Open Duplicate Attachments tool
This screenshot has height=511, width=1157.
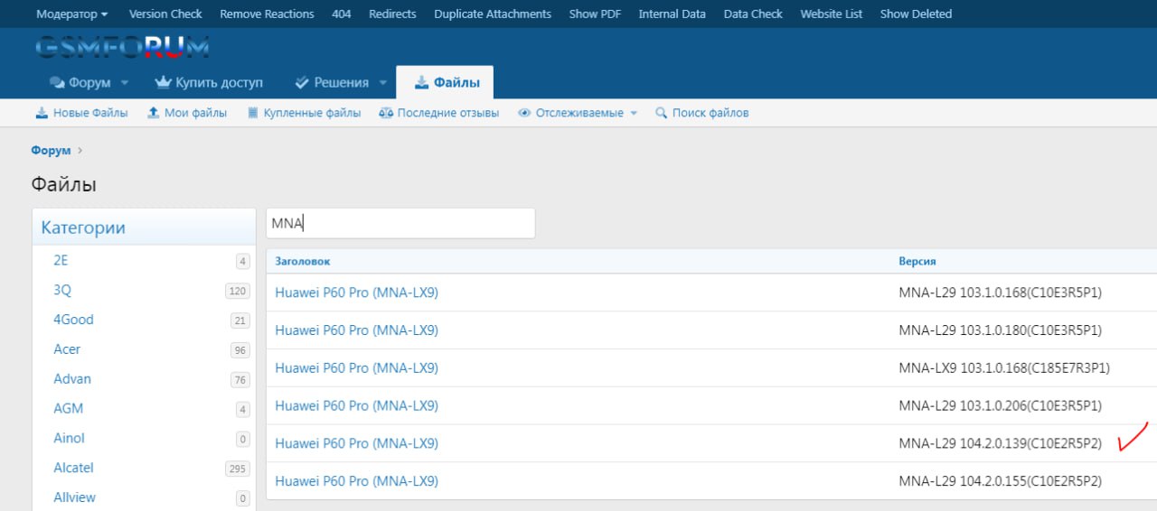pyautogui.click(x=493, y=14)
